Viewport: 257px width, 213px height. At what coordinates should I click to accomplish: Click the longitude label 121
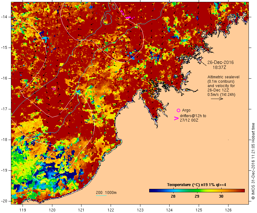[81, 210]
